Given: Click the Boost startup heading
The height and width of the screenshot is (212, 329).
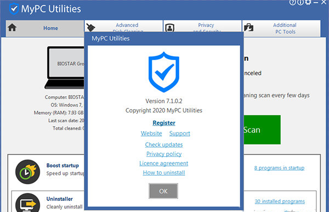Looking at the screenshot, I should [63, 166].
